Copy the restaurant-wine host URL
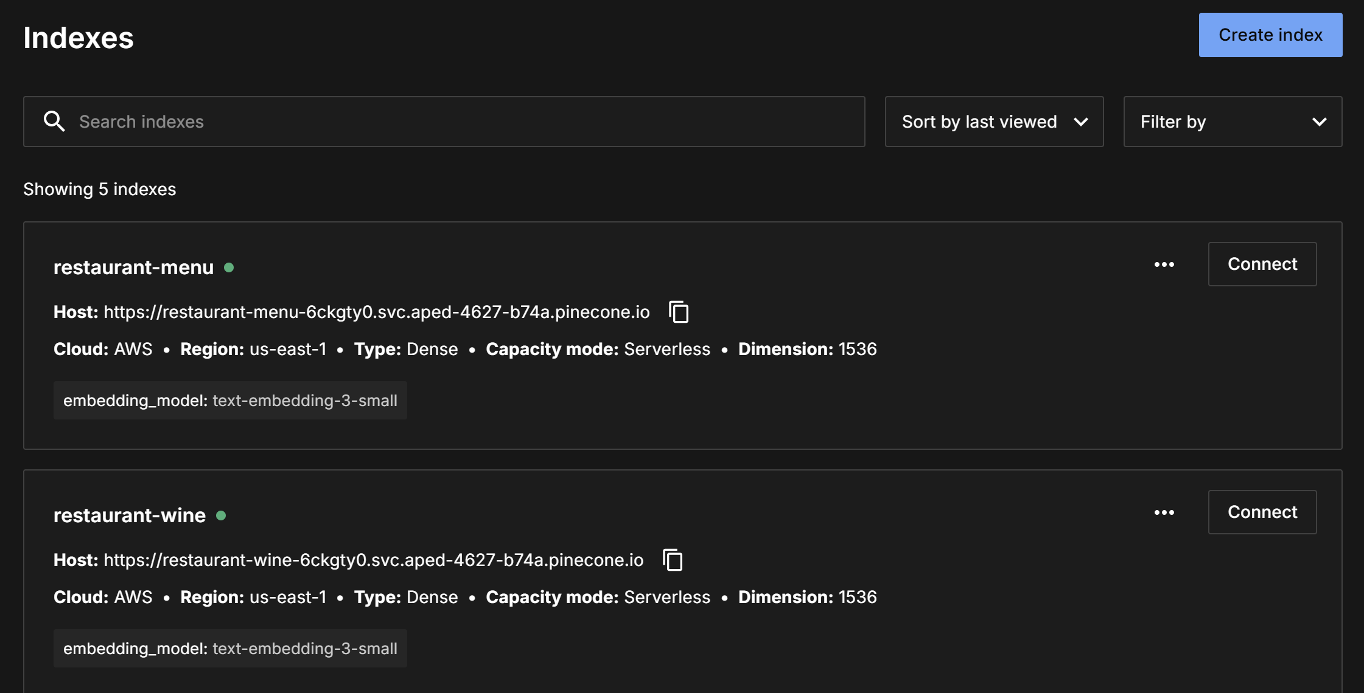1364x693 pixels. click(673, 560)
